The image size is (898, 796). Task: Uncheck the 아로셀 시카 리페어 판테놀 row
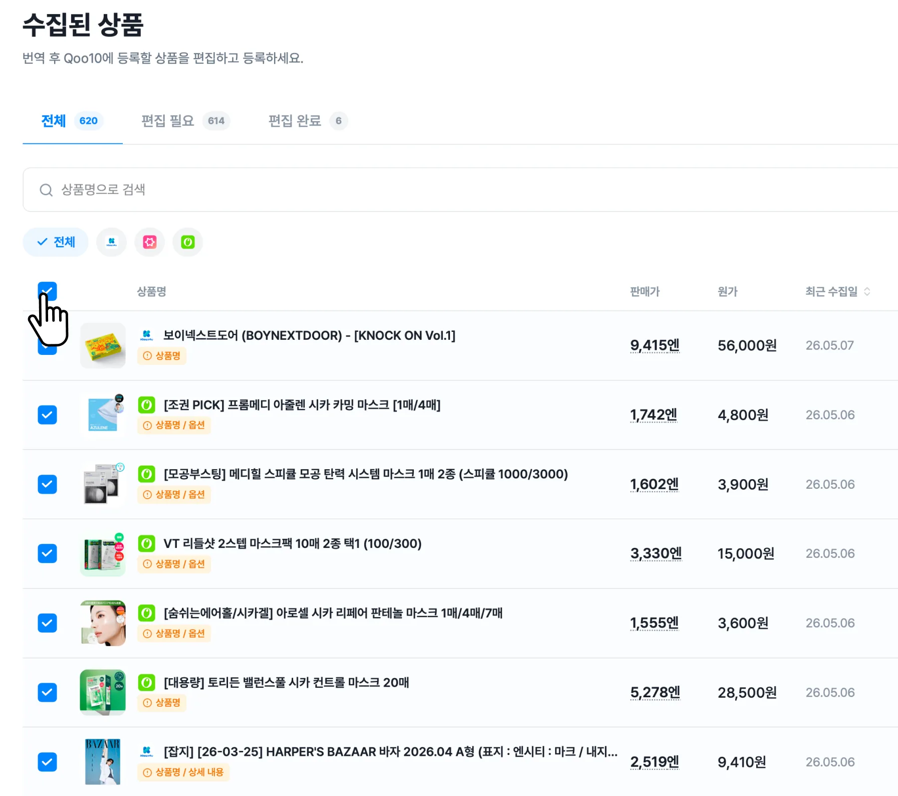tap(48, 623)
